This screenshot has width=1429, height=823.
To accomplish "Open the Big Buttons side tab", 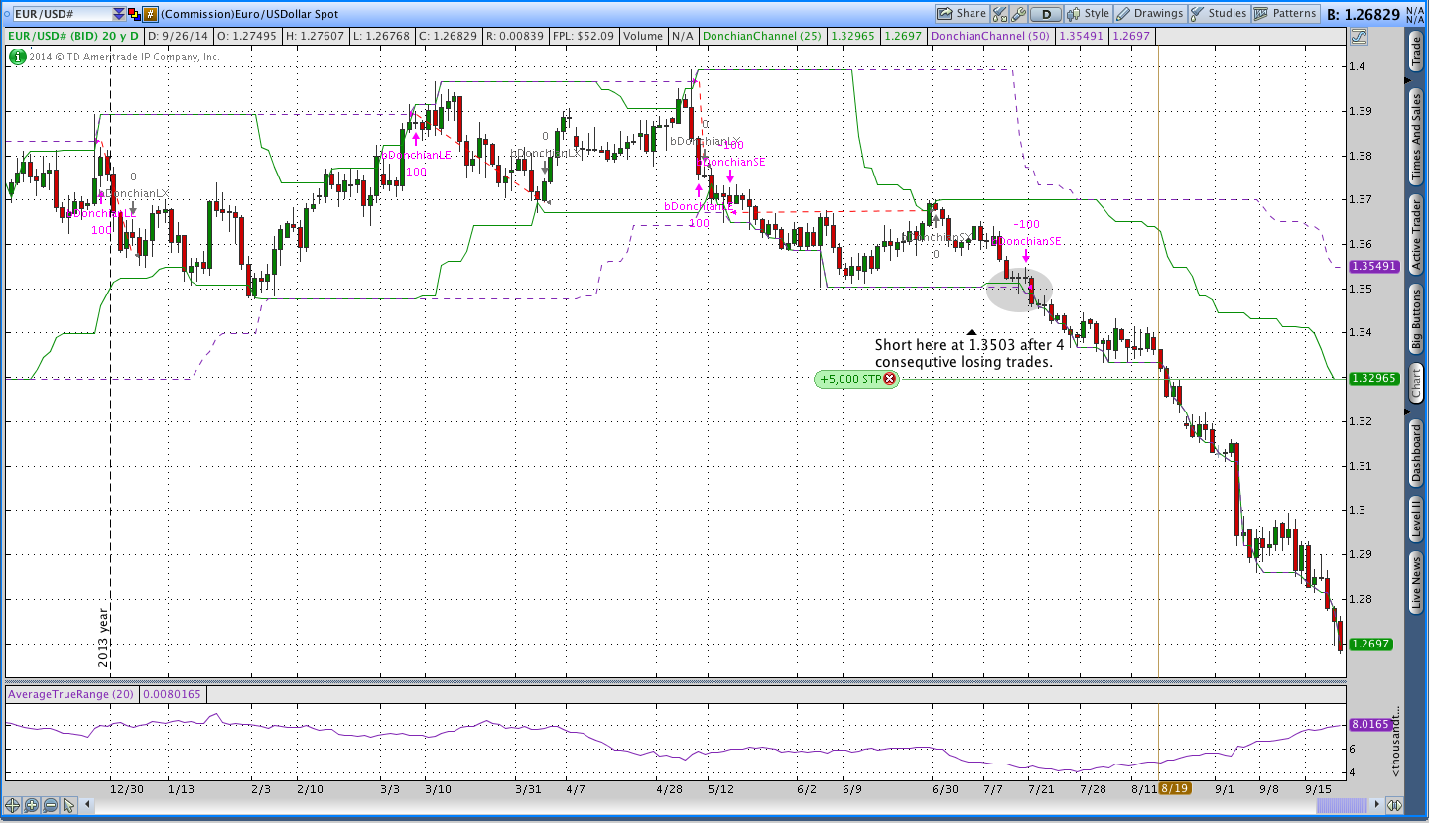I will [1416, 319].
